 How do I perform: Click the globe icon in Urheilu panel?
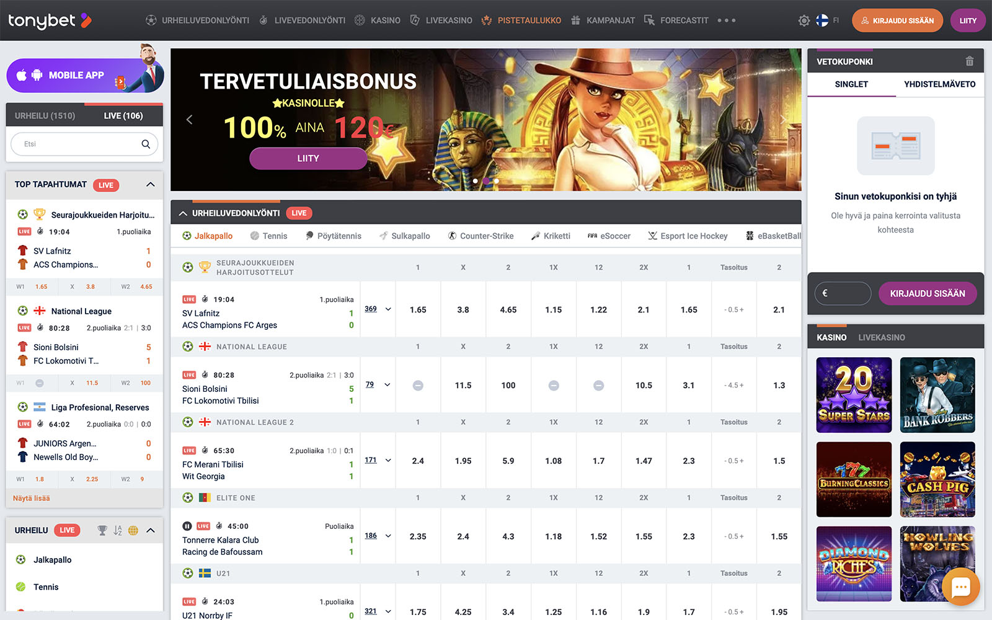[x=133, y=531]
